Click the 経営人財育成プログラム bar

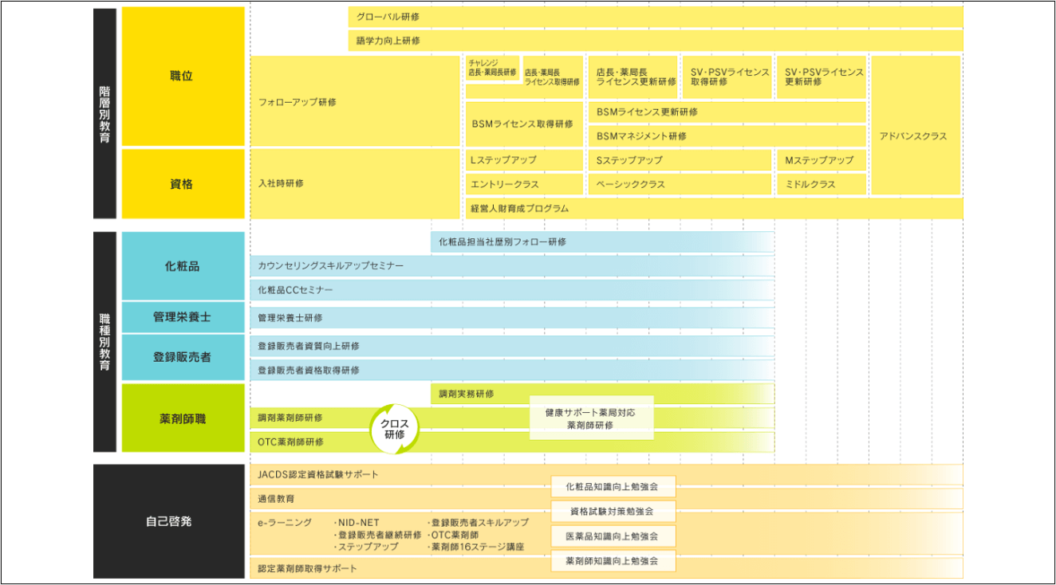(713, 209)
